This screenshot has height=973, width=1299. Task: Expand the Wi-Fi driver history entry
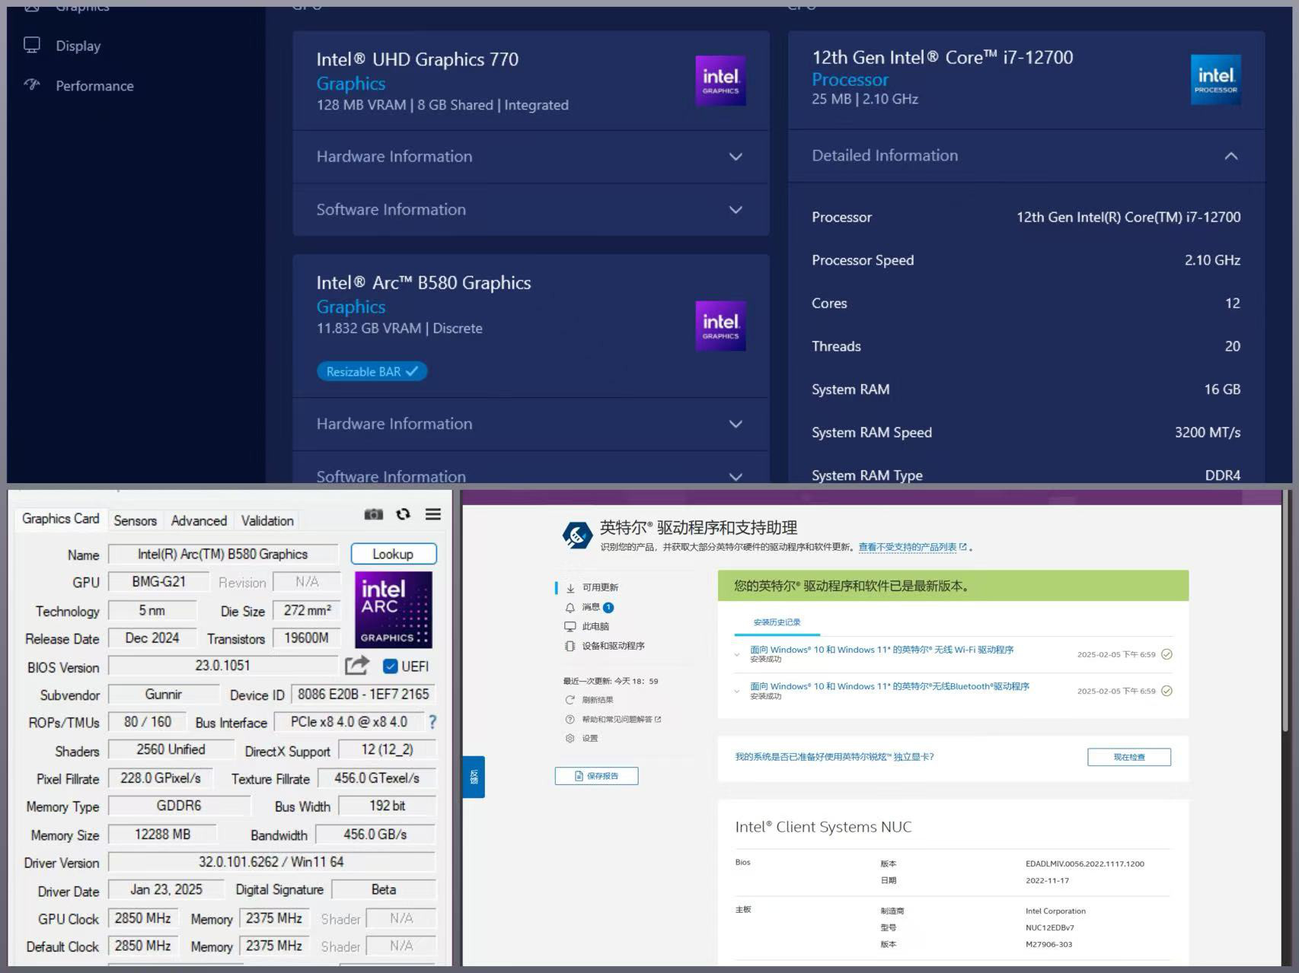click(737, 654)
